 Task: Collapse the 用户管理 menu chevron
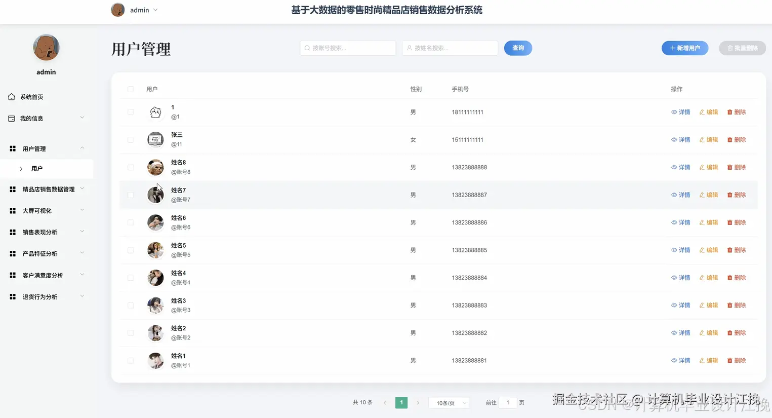[82, 148]
